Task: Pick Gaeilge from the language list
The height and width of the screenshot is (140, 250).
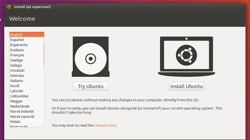Action: (27, 60)
